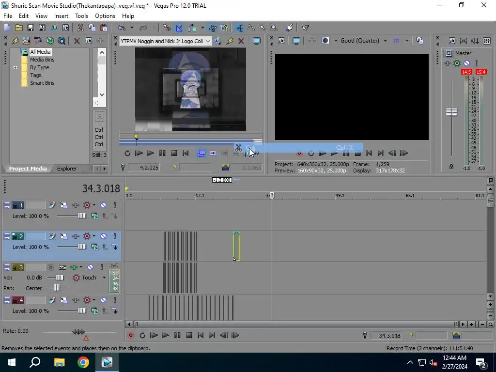Open the auto ripple mode dropdown arrow
Screen dimensions: 496x372
(202, 28)
